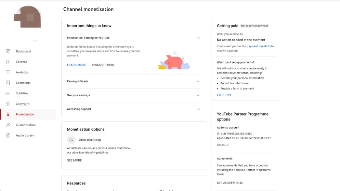Expand the Earning with ads section
This screenshot has height=191, width=340.
[198, 81]
